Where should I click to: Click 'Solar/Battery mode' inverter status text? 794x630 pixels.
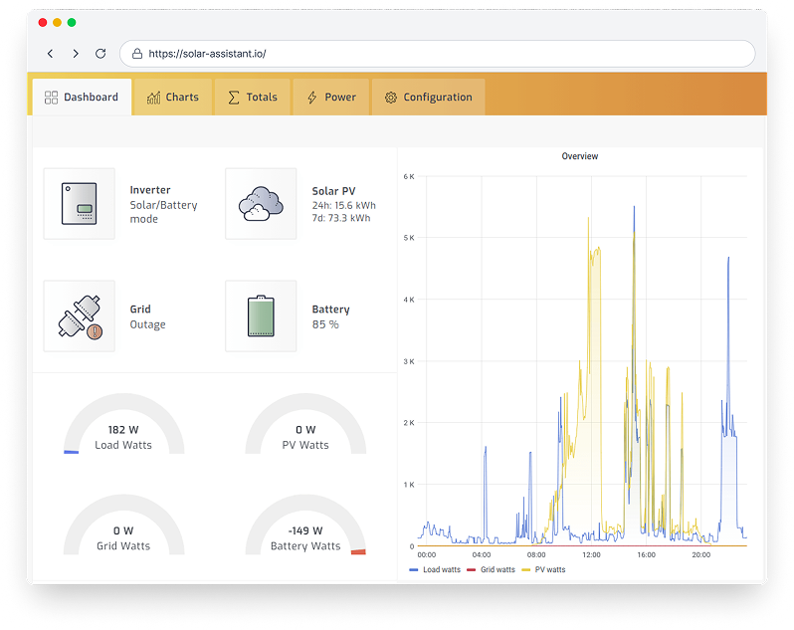(163, 212)
